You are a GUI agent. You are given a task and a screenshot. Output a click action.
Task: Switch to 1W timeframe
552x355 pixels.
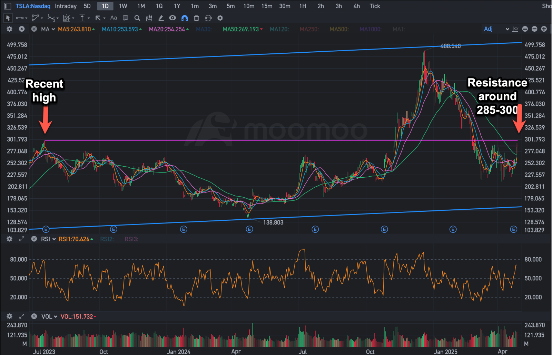click(x=123, y=6)
